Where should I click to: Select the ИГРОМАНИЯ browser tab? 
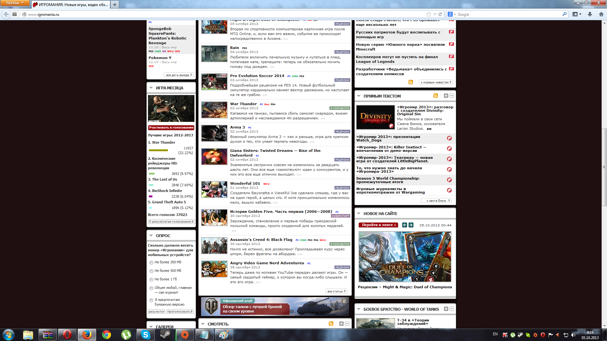coord(71,4)
